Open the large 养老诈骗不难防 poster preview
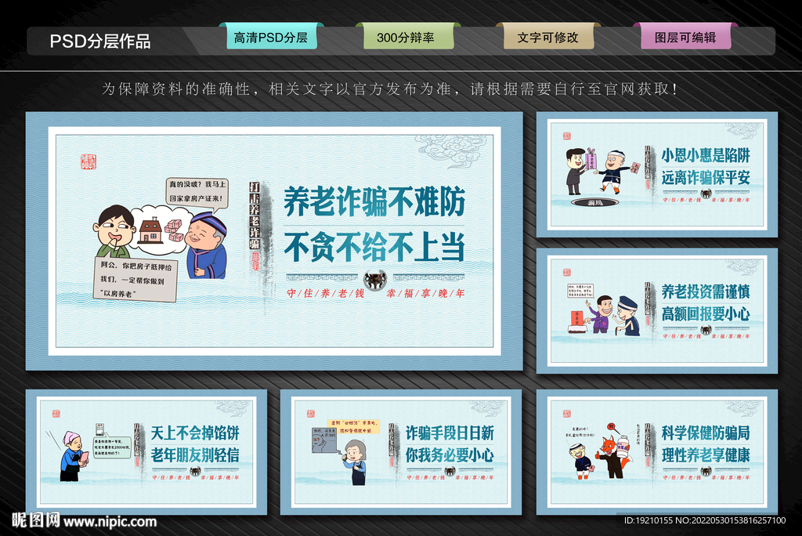This screenshot has height=536, width=802. point(274,241)
